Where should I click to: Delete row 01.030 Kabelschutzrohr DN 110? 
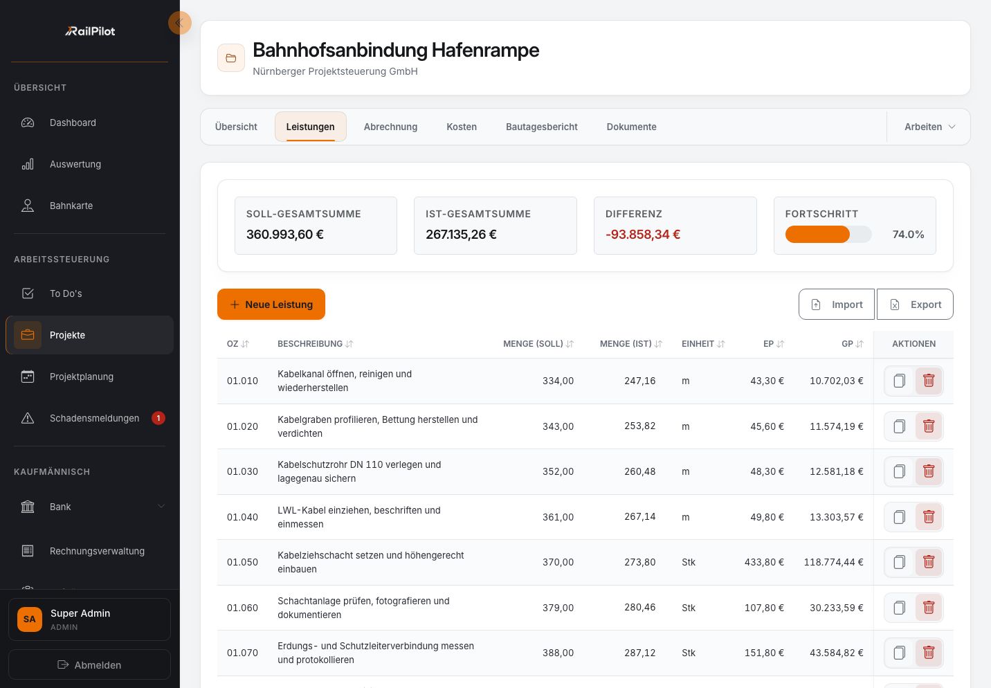point(929,471)
